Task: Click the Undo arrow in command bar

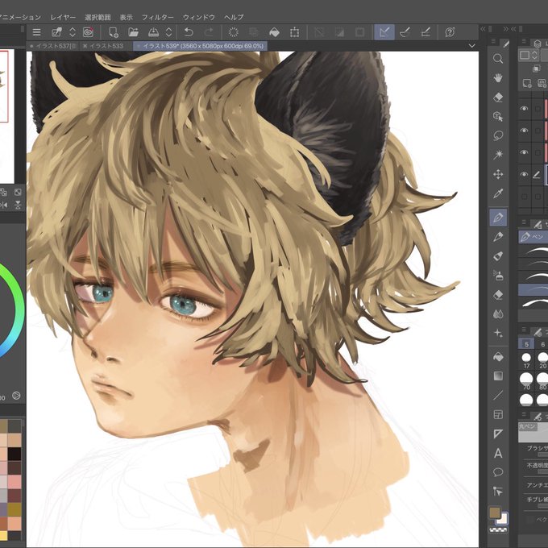Action: click(189, 32)
